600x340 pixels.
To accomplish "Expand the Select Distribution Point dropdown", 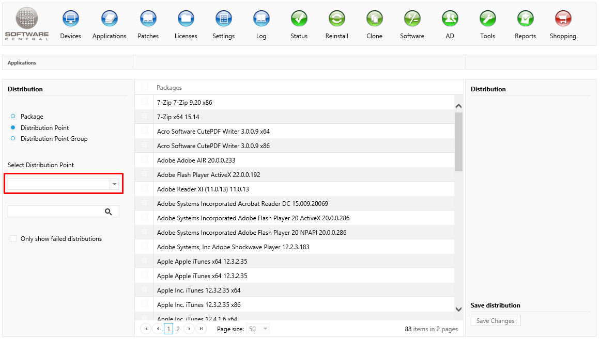I will 114,184.
